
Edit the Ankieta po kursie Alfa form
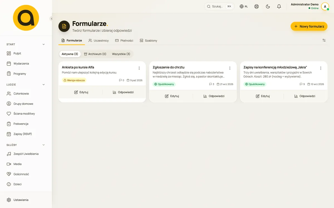(81, 92)
